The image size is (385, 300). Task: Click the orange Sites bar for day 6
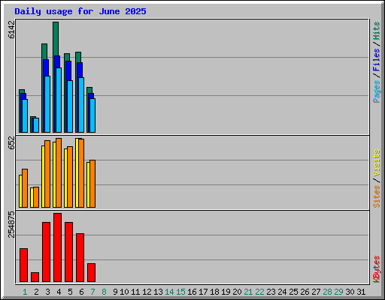pyautogui.click(x=81, y=173)
